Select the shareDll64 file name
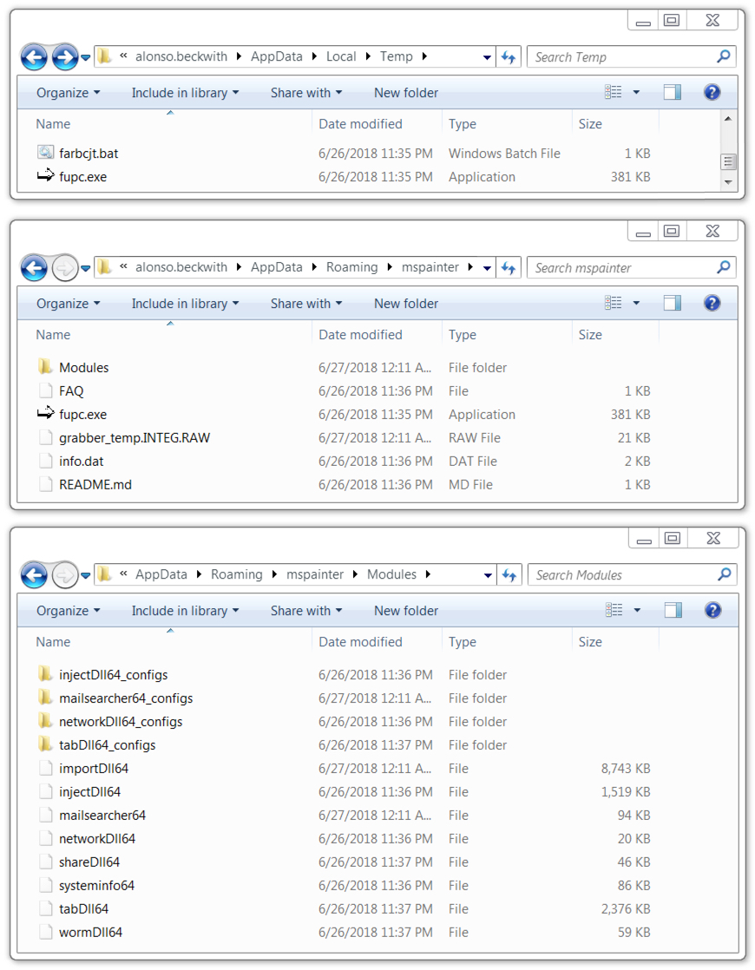 click(x=89, y=862)
